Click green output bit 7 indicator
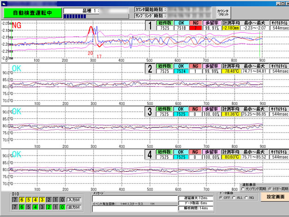 15,208
